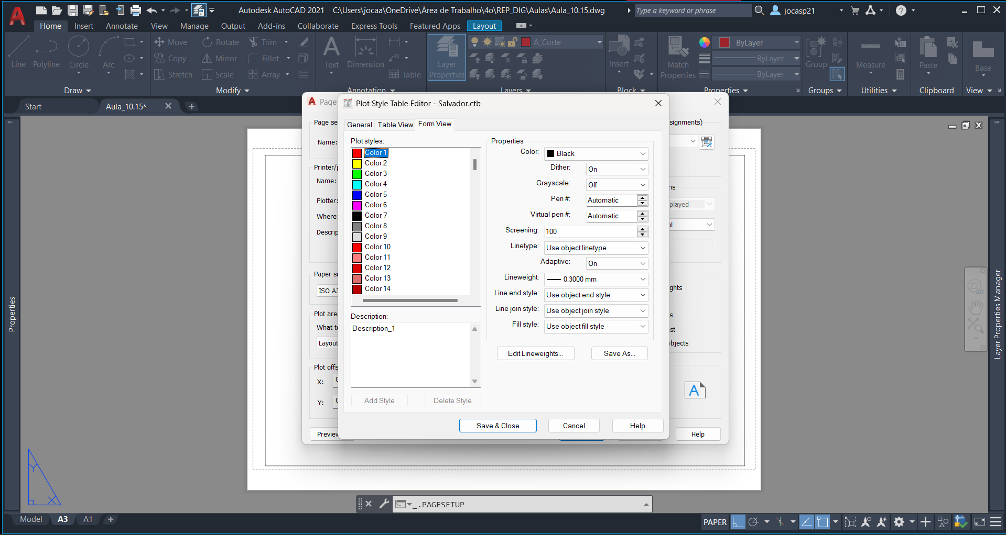Open the Grayscale dropdown
The width and height of the screenshot is (1006, 535).
pyautogui.click(x=617, y=185)
